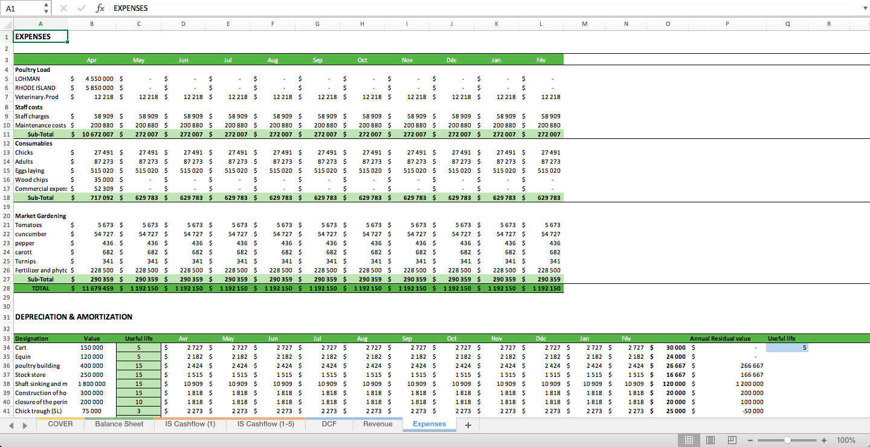Select the cuncumber row label
The image size is (870, 447).
pyautogui.click(x=40, y=234)
